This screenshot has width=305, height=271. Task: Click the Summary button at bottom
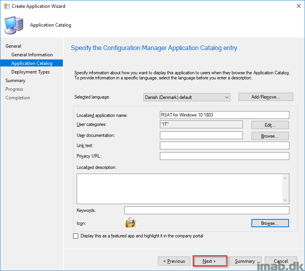point(245,261)
